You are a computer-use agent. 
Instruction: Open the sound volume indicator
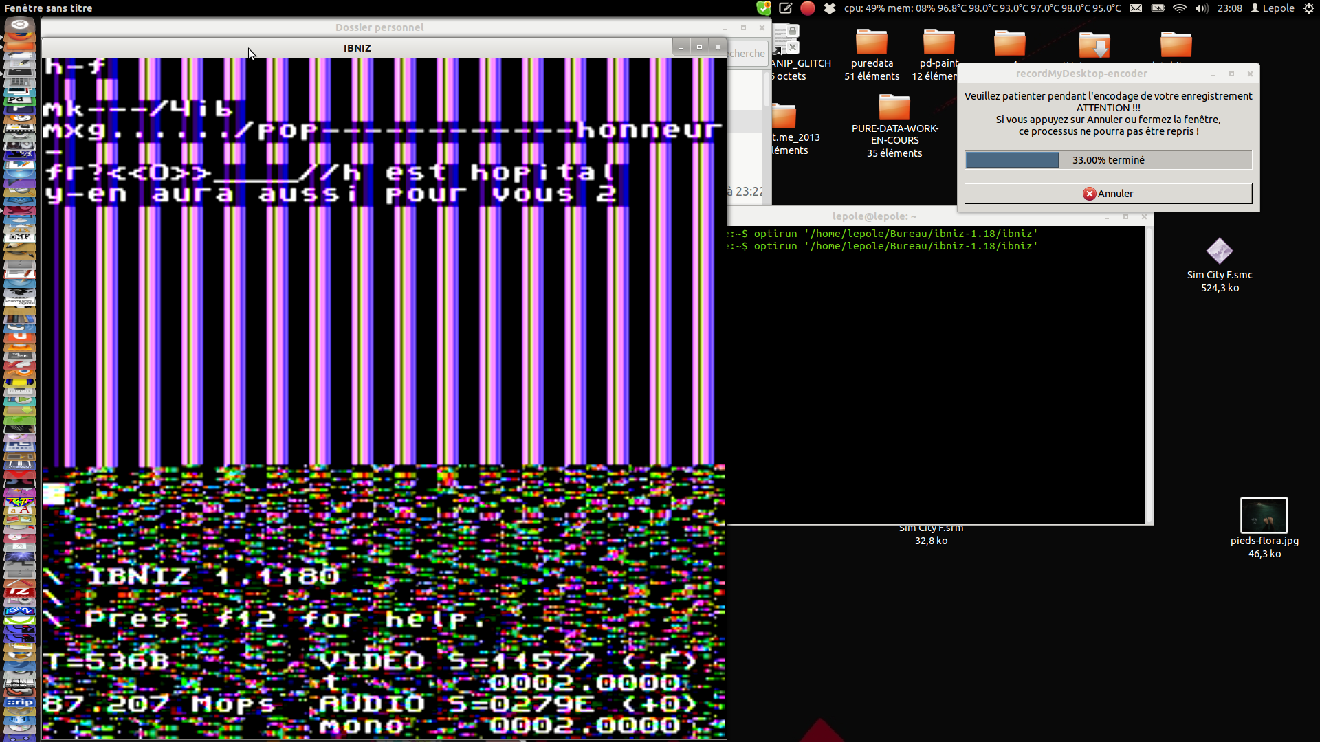1201,8
